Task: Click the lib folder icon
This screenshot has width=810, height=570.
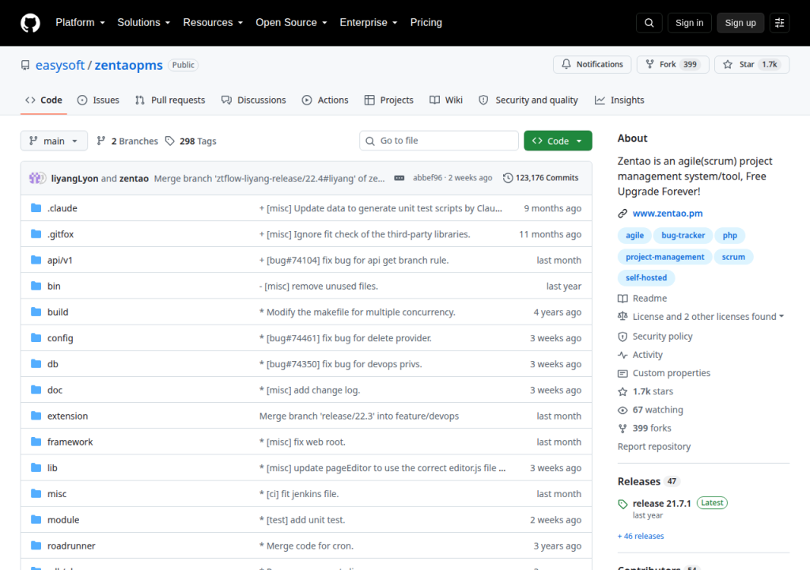Action: tap(36, 468)
